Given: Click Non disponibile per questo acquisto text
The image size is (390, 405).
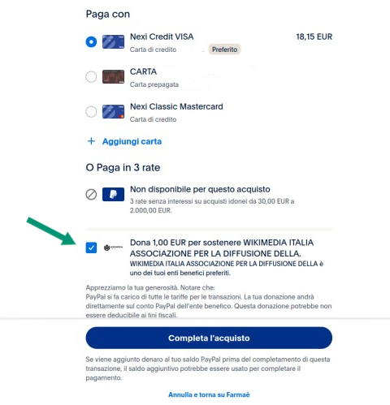Looking at the screenshot, I should [x=200, y=189].
